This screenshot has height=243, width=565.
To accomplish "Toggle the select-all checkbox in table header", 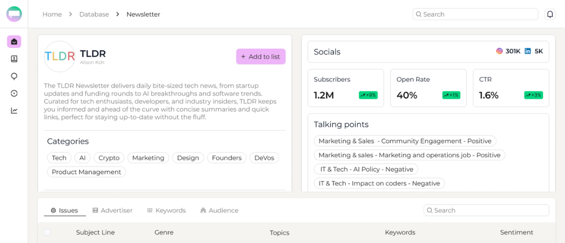I will (x=47, y=232).
